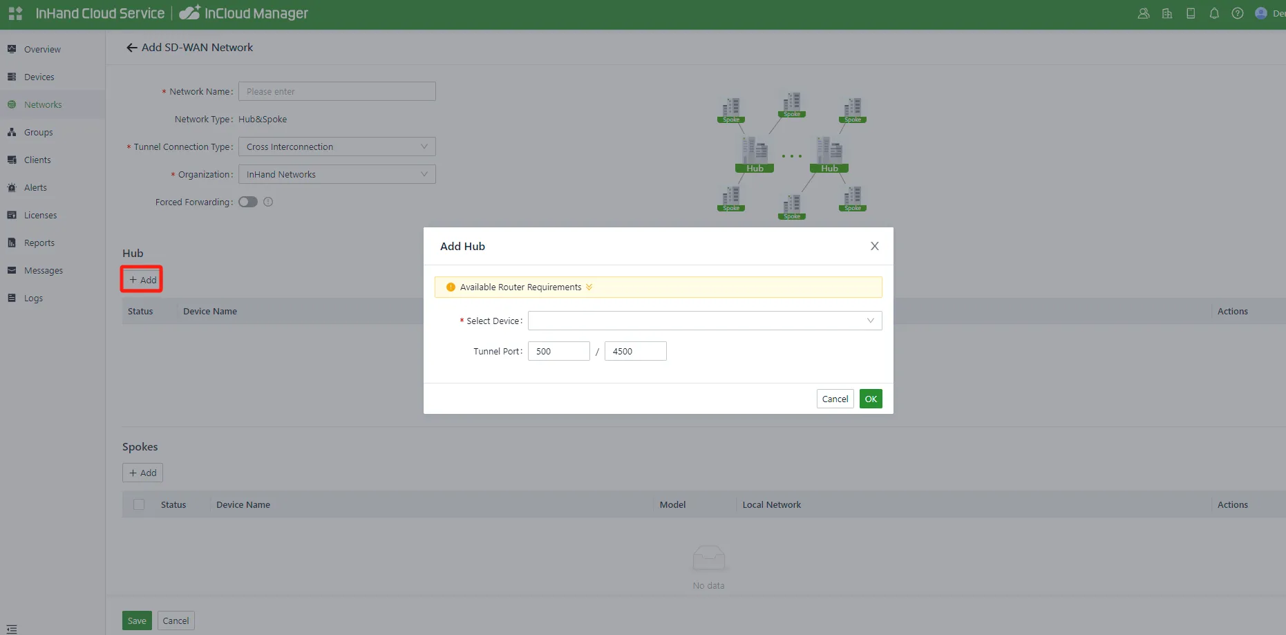Open Groups in the sidebar menu
The width and height of the screenshot is (1286, 635).
[38, 132]
